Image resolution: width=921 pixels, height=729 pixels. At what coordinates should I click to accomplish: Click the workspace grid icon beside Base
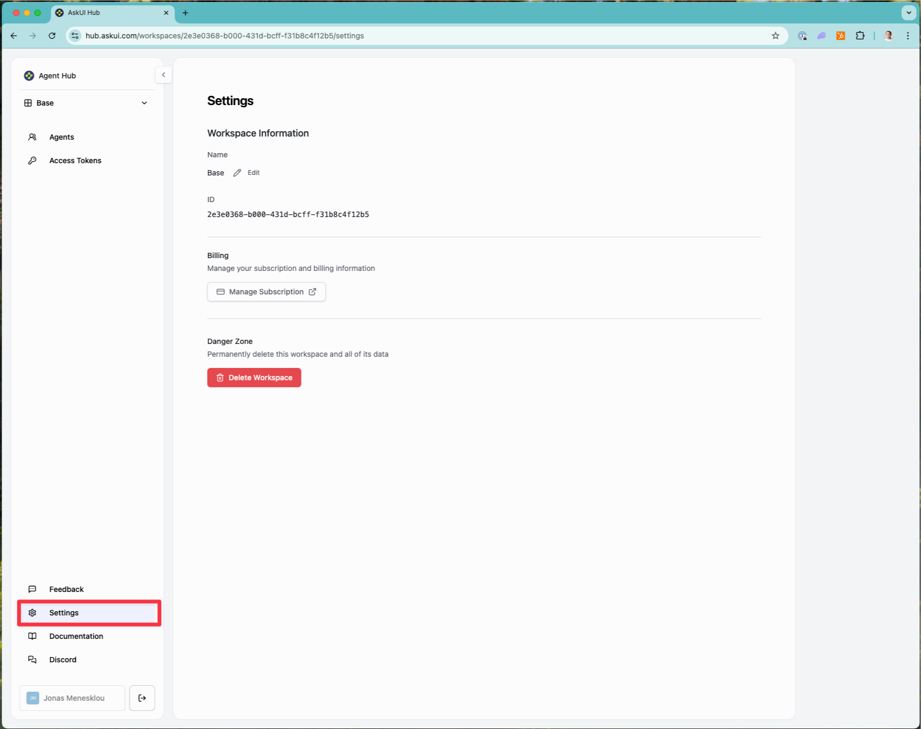pyautogui.click(x=28, y=103)
